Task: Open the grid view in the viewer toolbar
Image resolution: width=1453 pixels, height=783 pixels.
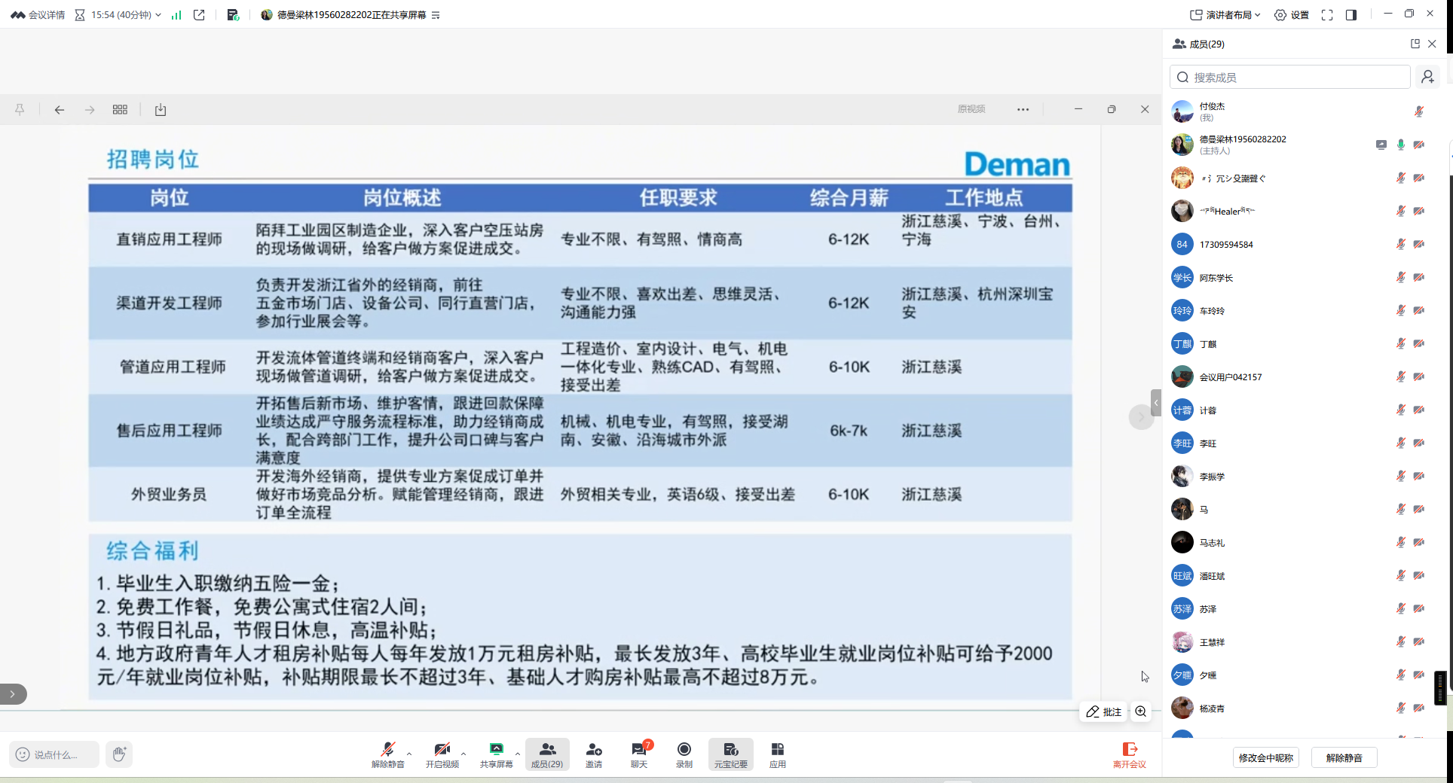Action: pyautogui.click(x=120, y=109)
